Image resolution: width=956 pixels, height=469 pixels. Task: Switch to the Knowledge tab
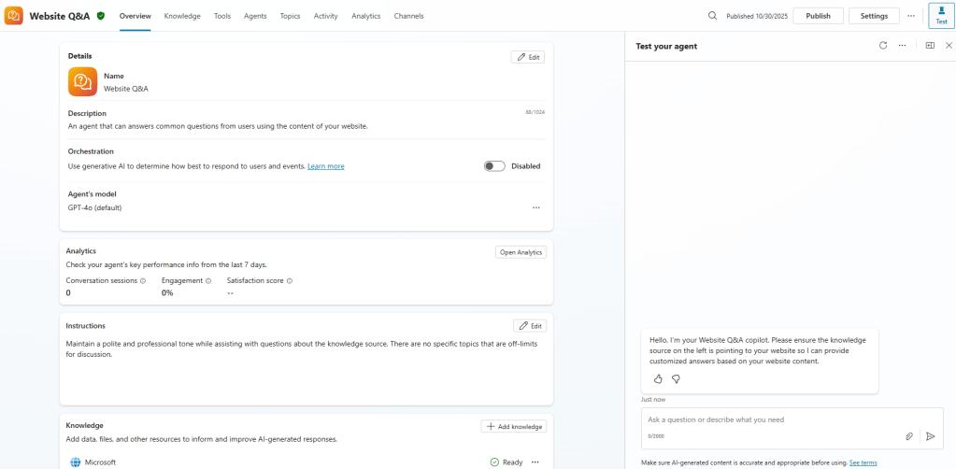[x=182, y=16]
